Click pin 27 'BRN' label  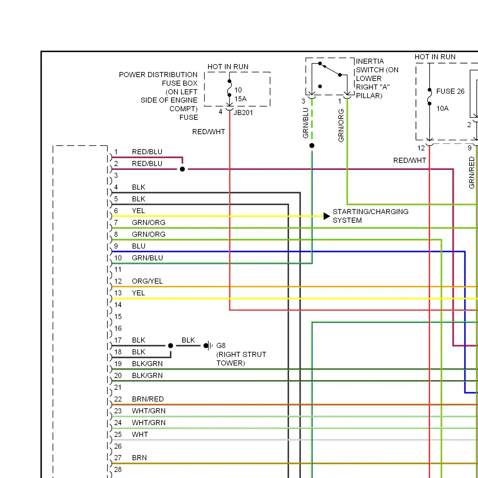point(139,458)
